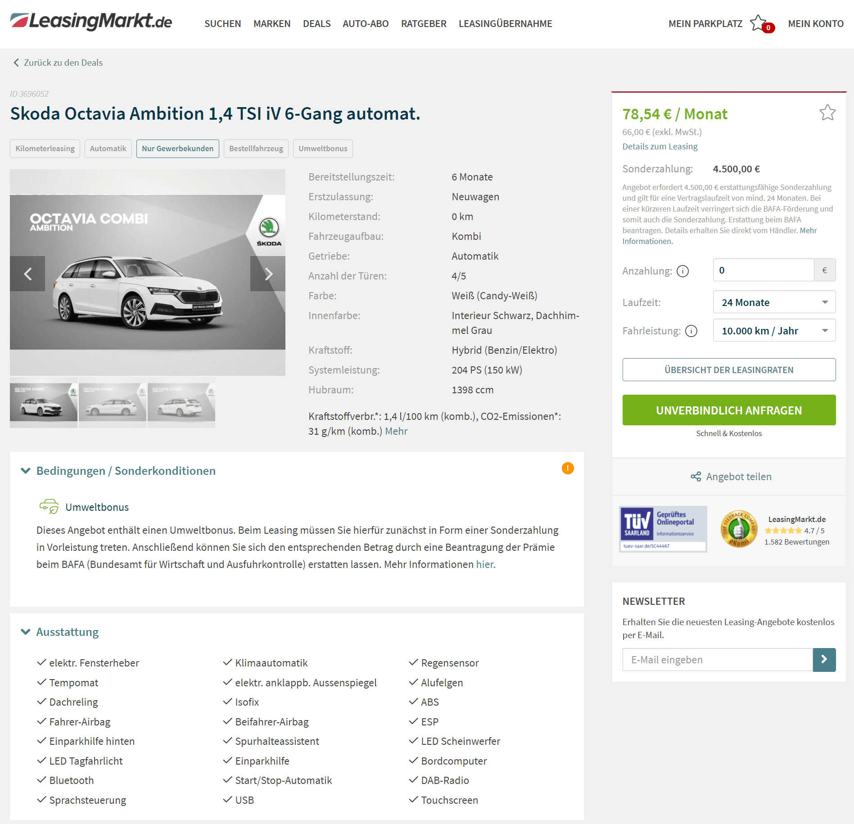This screenshot has height=824, width=854.
Task: Open MEIN PARKPLATZ link
Action: [x=705, y=23]
